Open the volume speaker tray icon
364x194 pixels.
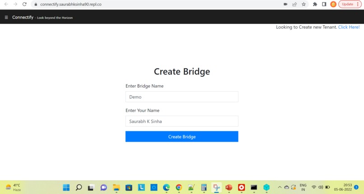click(321, 187)
